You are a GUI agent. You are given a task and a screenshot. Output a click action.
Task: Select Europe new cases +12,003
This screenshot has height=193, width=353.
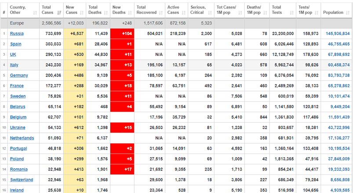[75, 23]
